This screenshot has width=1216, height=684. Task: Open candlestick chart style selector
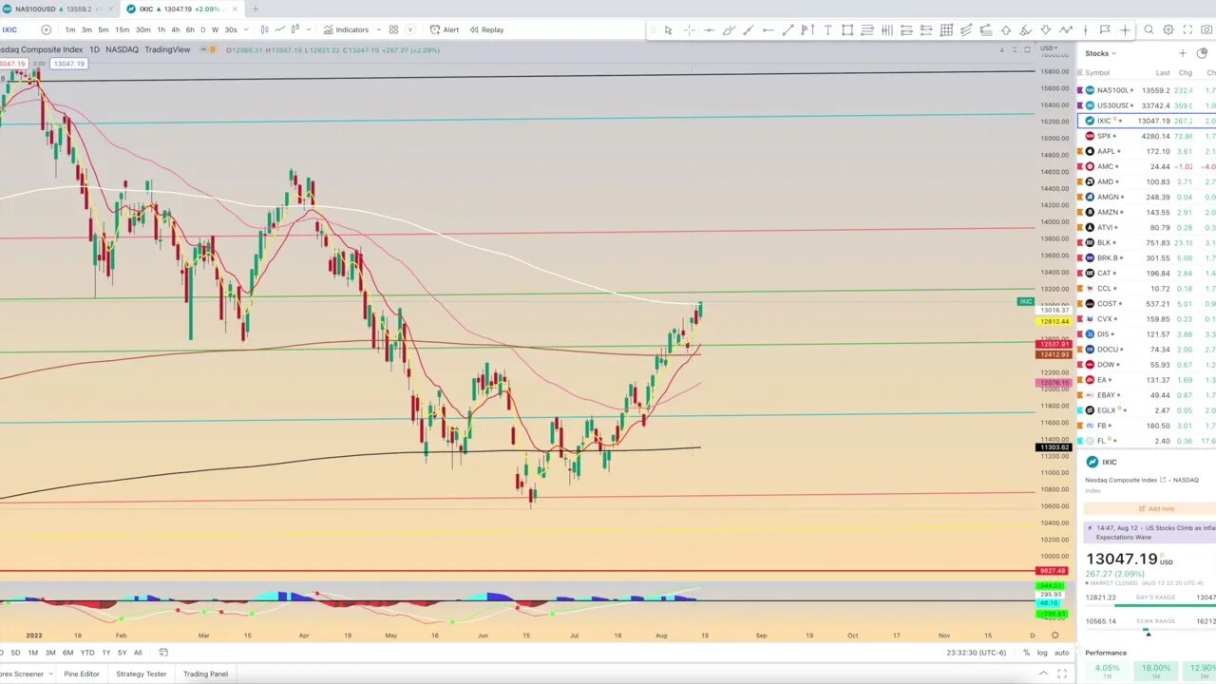pos(263,29)
